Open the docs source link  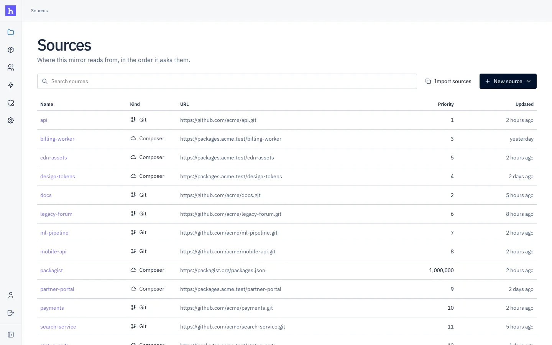(x=46, y=195)
